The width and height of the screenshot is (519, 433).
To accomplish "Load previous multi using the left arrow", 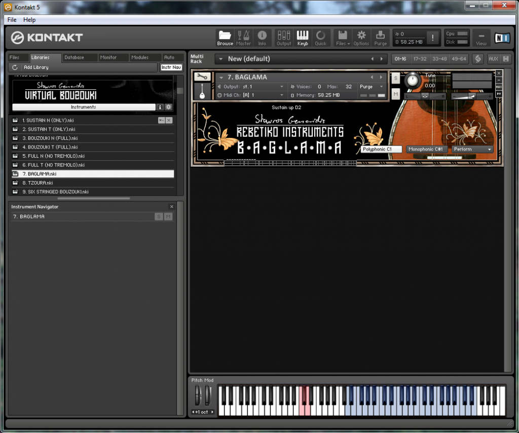I will coord(373,59).
